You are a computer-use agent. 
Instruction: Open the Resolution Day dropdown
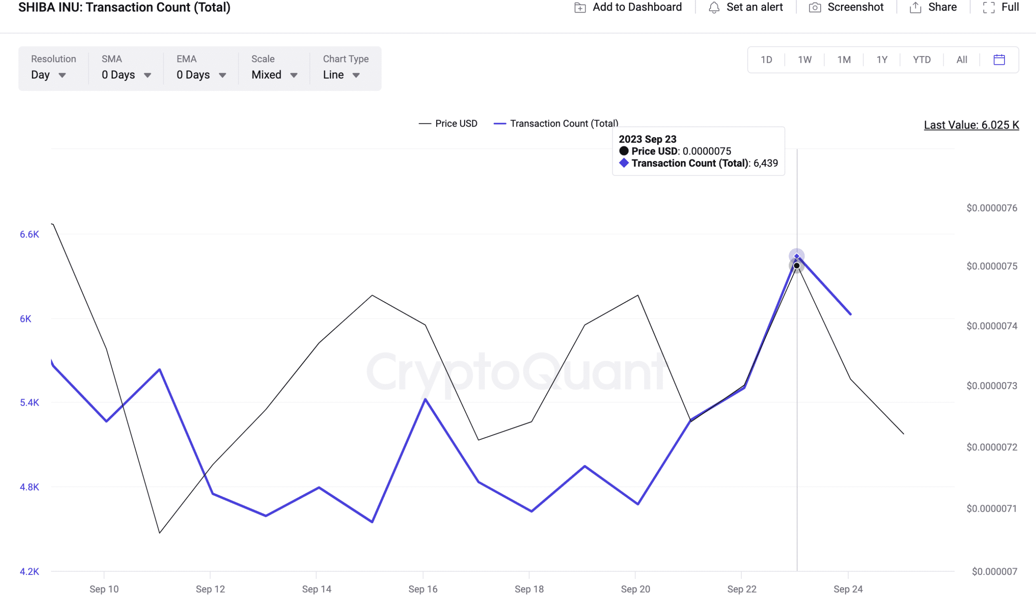[49, 75]
